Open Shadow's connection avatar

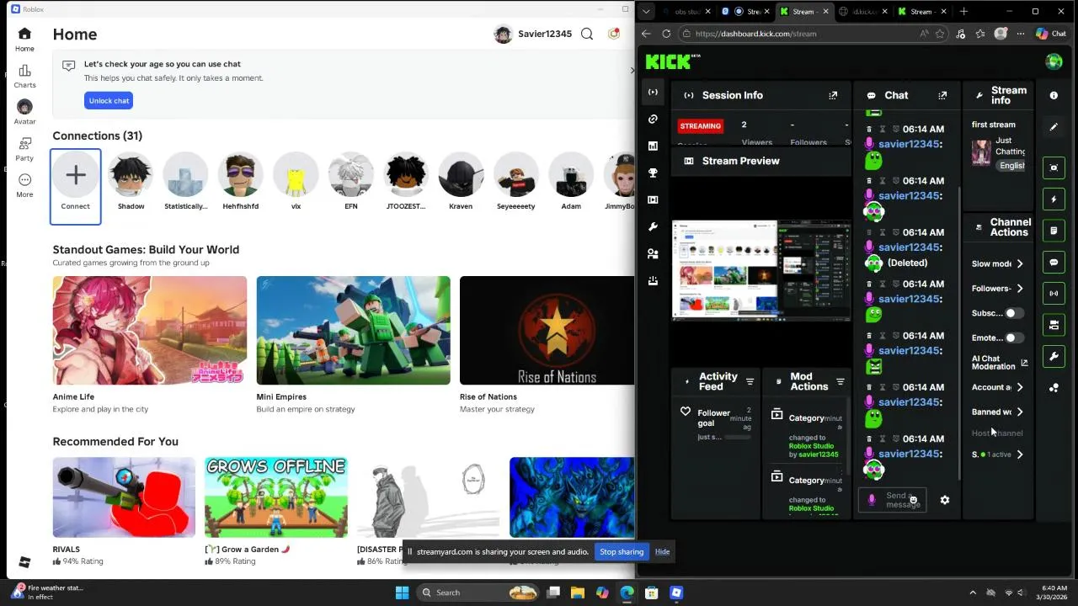[x=131, y=175]
